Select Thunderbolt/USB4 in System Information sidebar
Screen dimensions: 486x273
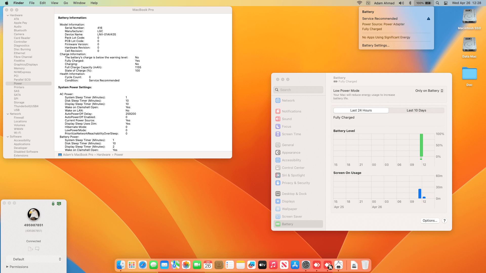click(26, 106)
